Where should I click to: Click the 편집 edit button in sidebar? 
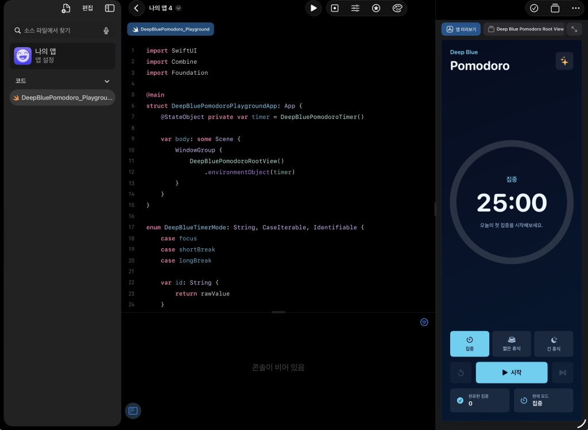pyautogui.click(x=87, y=8)
